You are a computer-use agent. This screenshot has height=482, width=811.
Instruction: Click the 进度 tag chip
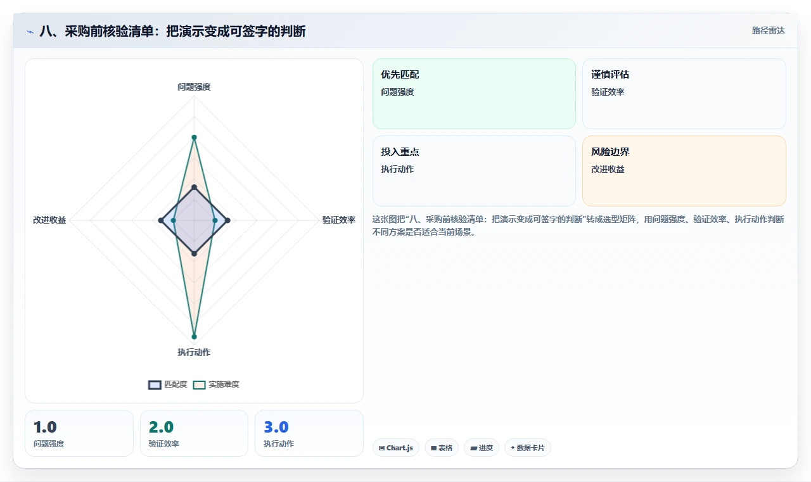(x=482, y=448)
